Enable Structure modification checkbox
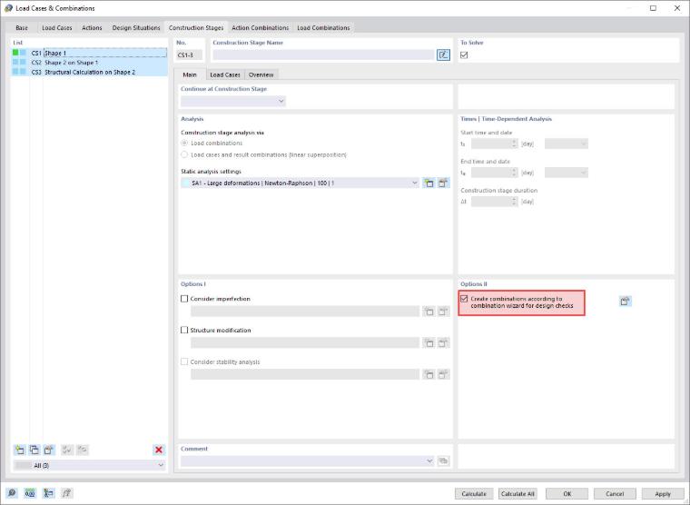 coord(184,330)
